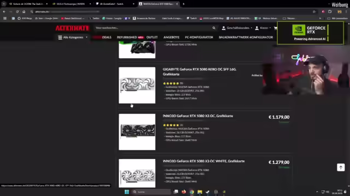The width and height of the screenshot is (350, 196).
Task: Open the browser extensions puzzle icon
Action: [x=330, y=11]
